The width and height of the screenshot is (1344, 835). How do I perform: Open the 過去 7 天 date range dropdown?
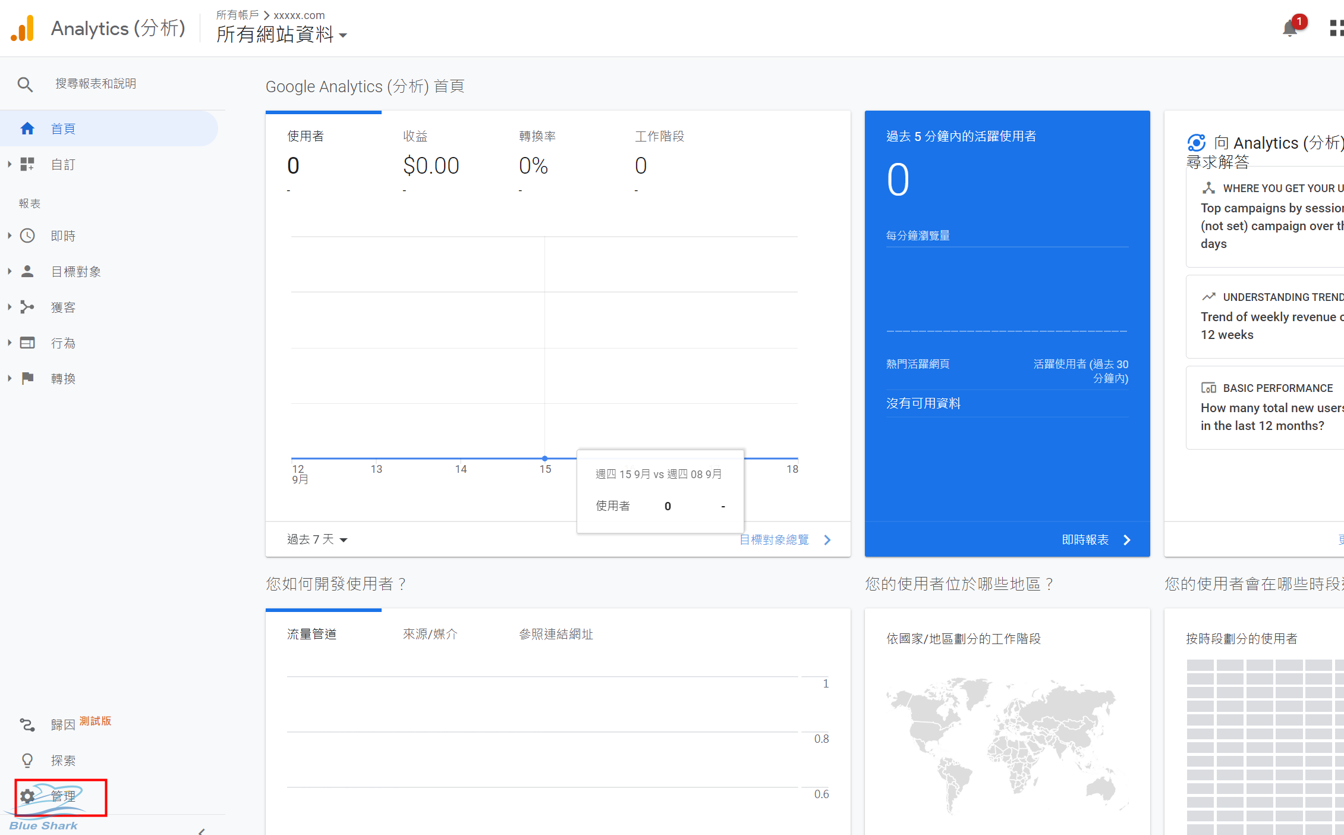(x=317, y=539)
